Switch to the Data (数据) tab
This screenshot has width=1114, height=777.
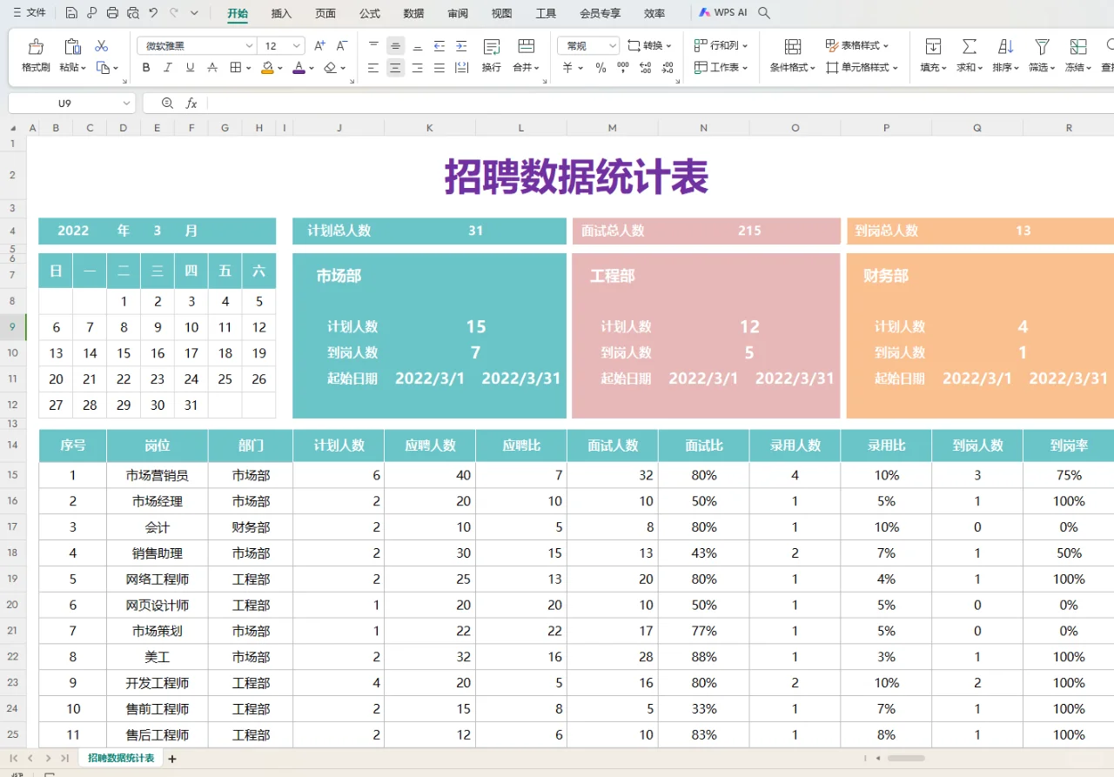414,13
